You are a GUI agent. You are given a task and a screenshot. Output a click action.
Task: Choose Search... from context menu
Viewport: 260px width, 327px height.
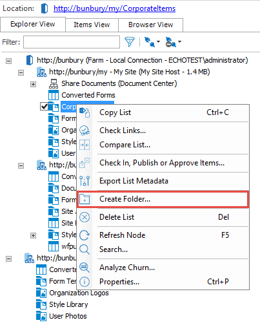tap(163, 249)
